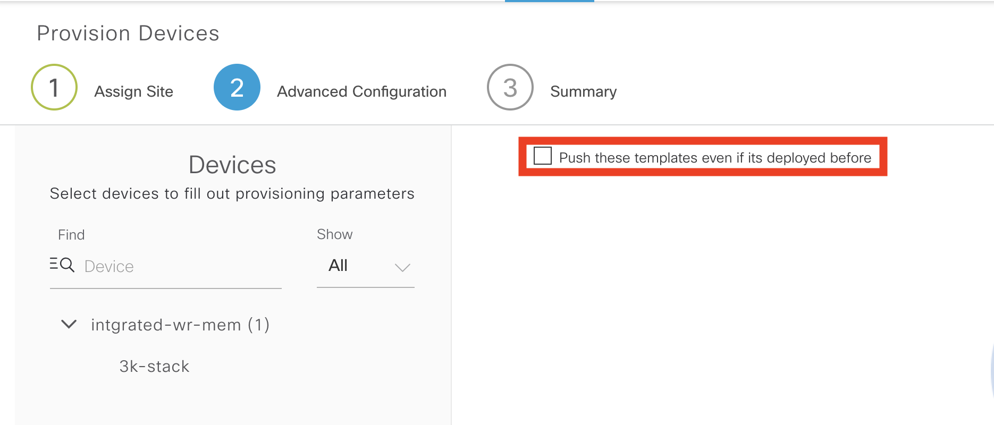Click the Device search input field
The height and width of the screenshot is (425, 994).
(181, 266)
